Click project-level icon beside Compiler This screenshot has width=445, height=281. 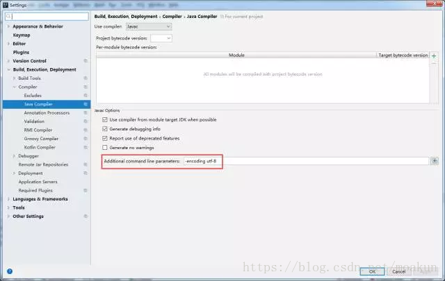coord(86,87)
